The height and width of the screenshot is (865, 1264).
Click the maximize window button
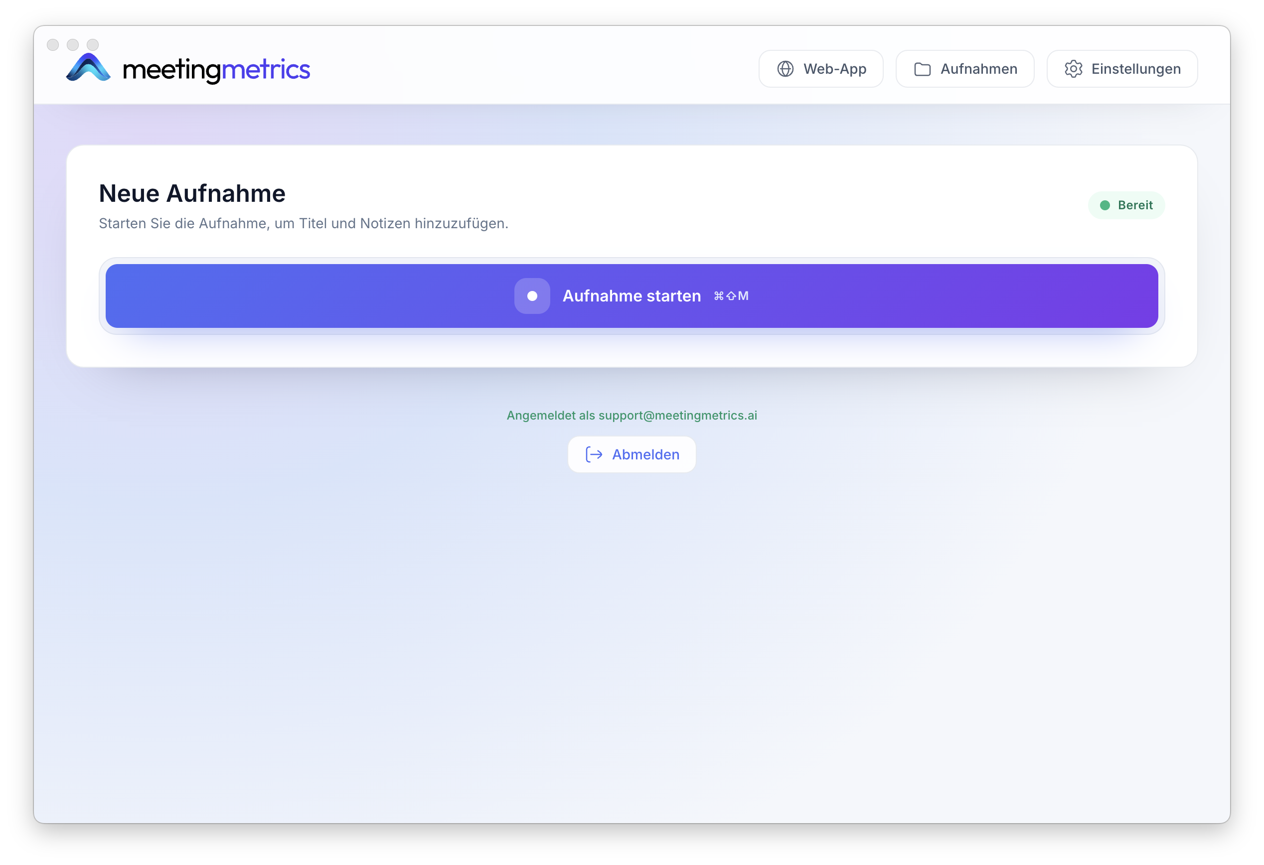(x=93, y=44)
